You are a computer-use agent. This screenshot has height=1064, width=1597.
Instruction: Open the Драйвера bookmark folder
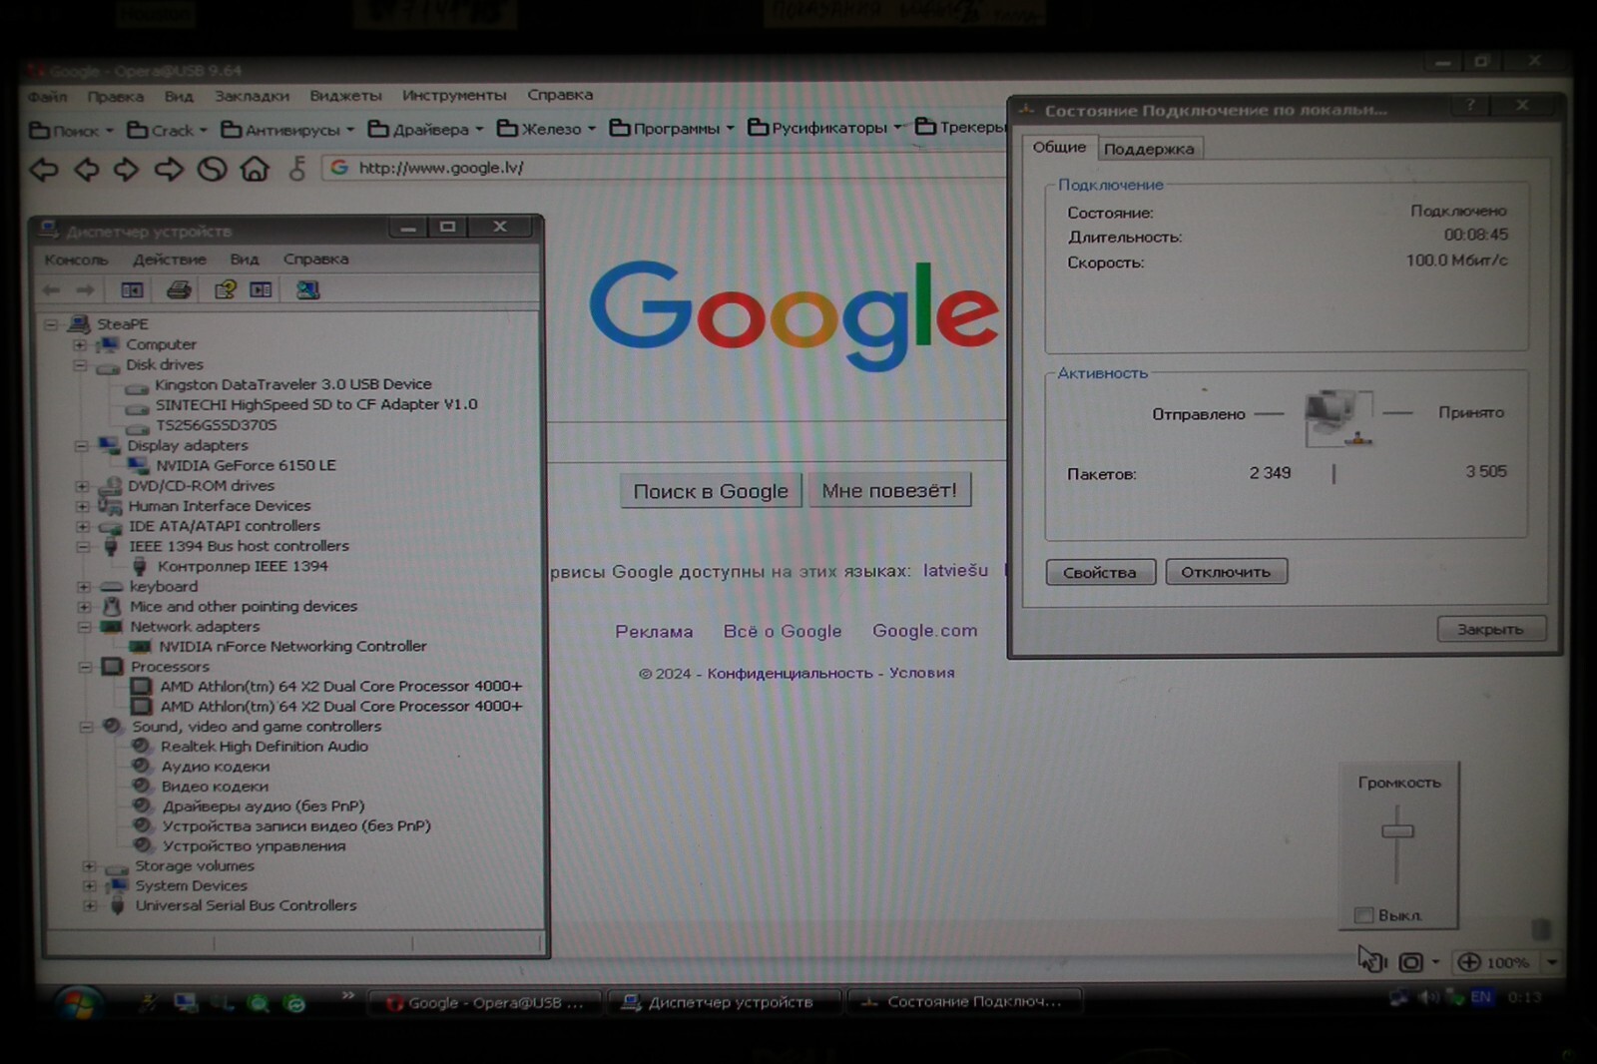425,129
